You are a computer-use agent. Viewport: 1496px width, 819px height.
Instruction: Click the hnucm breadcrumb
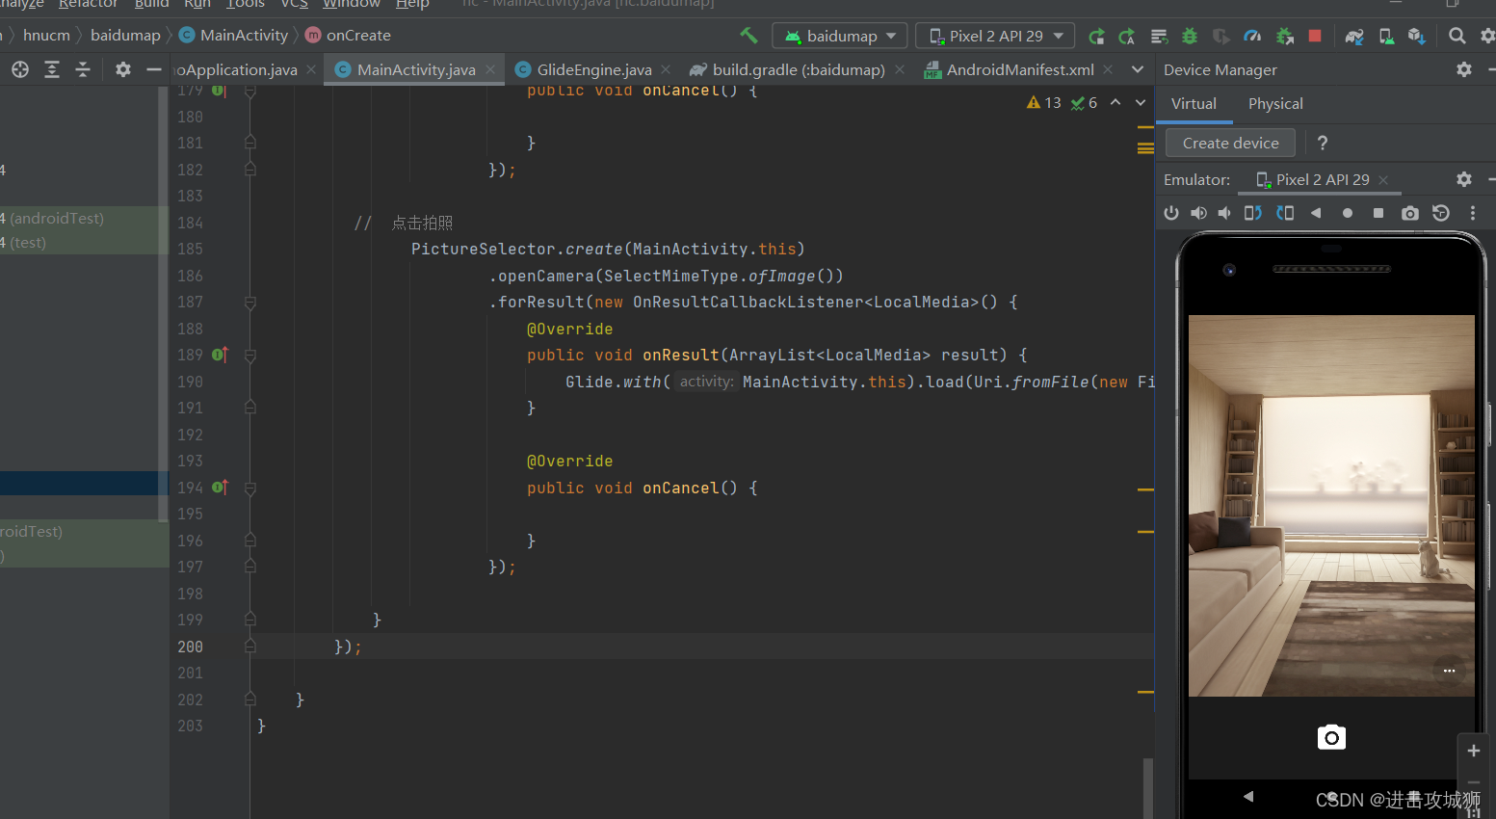pos(46,36)
